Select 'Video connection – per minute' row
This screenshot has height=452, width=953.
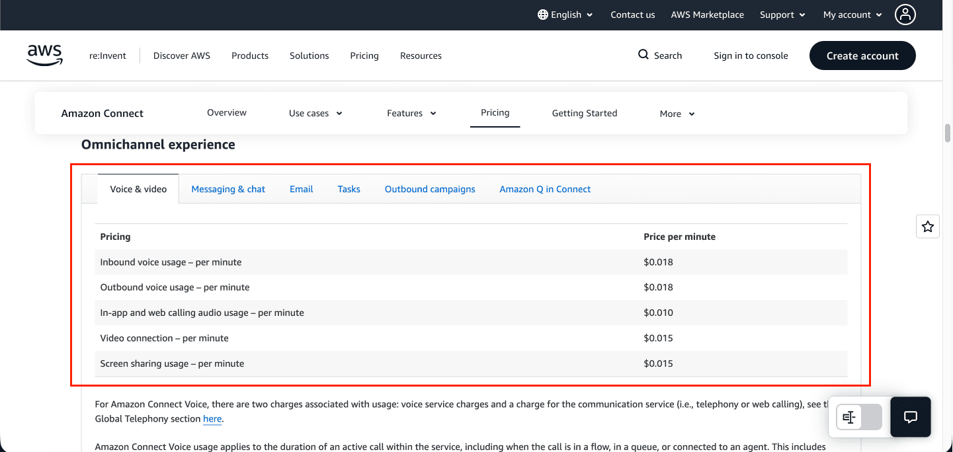click(471, 338)
